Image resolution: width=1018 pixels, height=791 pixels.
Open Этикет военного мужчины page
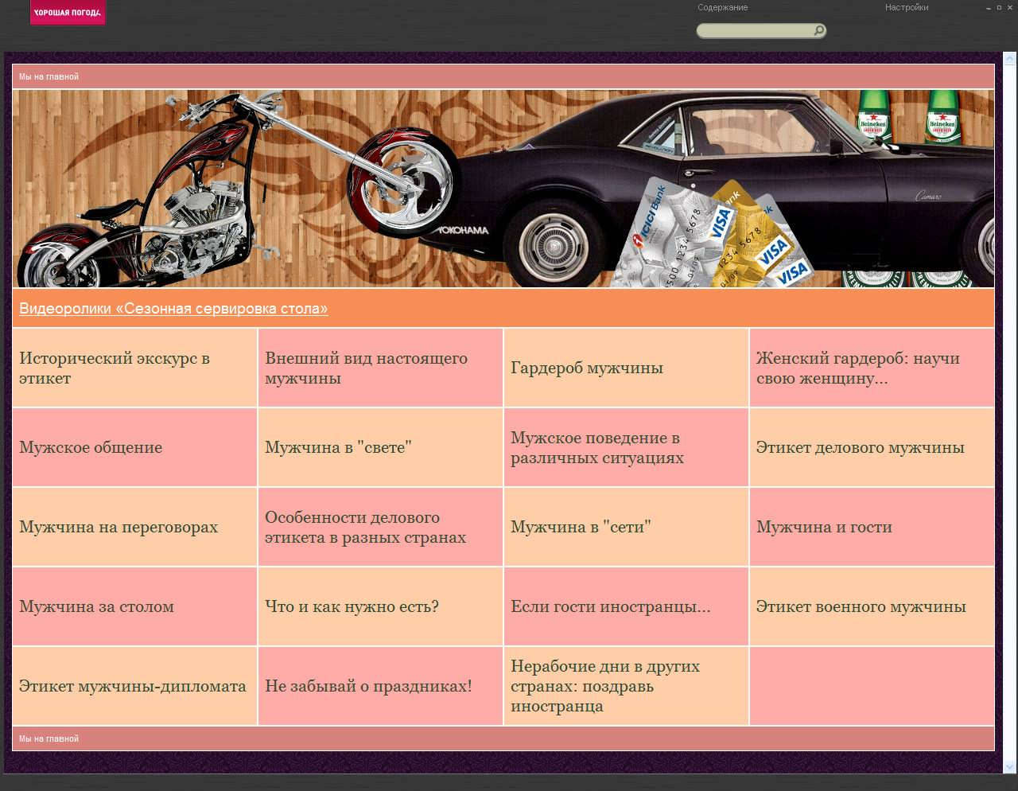861,607
